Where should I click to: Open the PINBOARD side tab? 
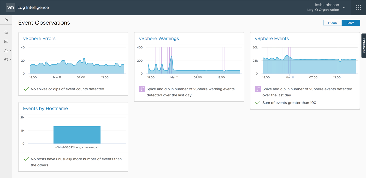364,46
